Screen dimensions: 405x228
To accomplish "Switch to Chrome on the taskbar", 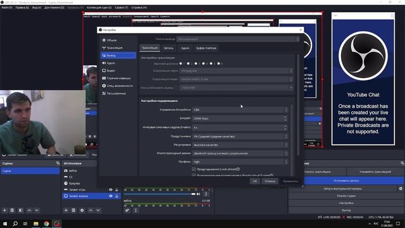I will click(x=46, y=224).
